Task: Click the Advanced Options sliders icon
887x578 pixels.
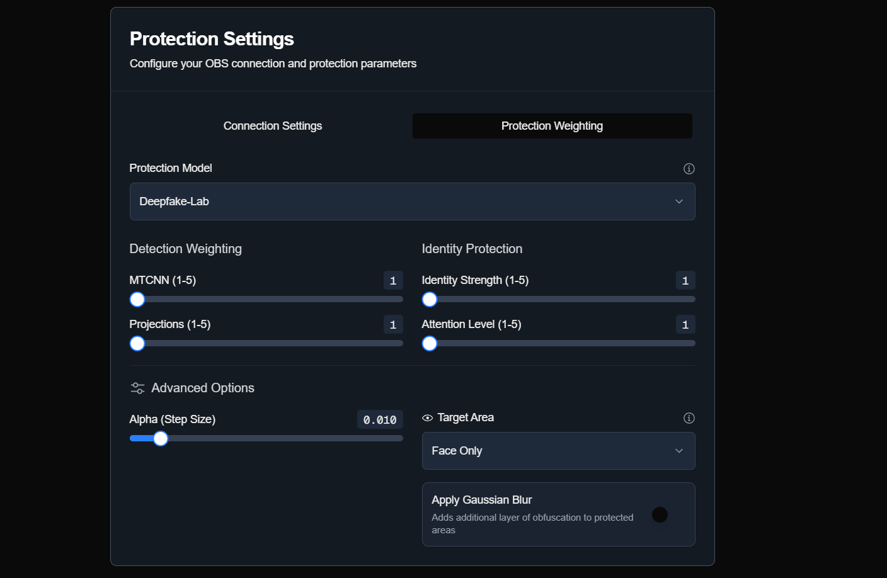Action: pyautogui.click(x=137, y=388)
